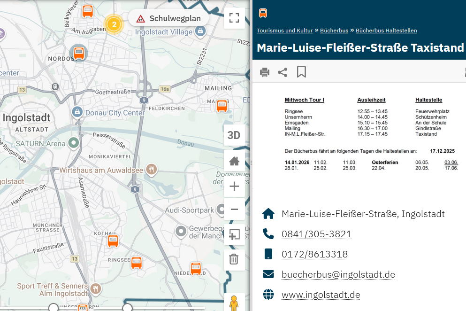Click the SATURN-Arena location pin
The height and width of the screenshot is (311, 466).
pyautogui.click(x=73, y=143)
